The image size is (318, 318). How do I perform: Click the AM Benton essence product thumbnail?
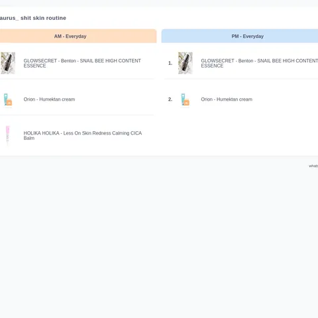pos(8,63)
